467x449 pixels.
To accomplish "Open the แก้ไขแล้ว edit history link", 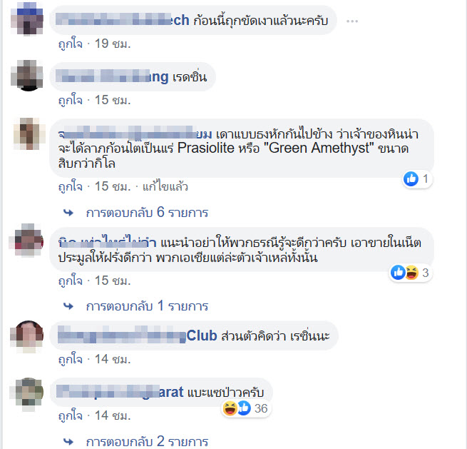I will coord(165,187).
